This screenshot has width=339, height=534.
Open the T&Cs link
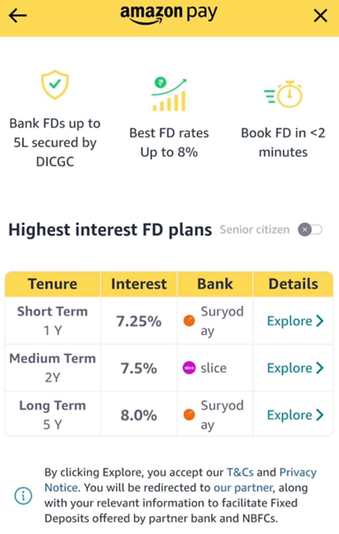pos(240,472)
